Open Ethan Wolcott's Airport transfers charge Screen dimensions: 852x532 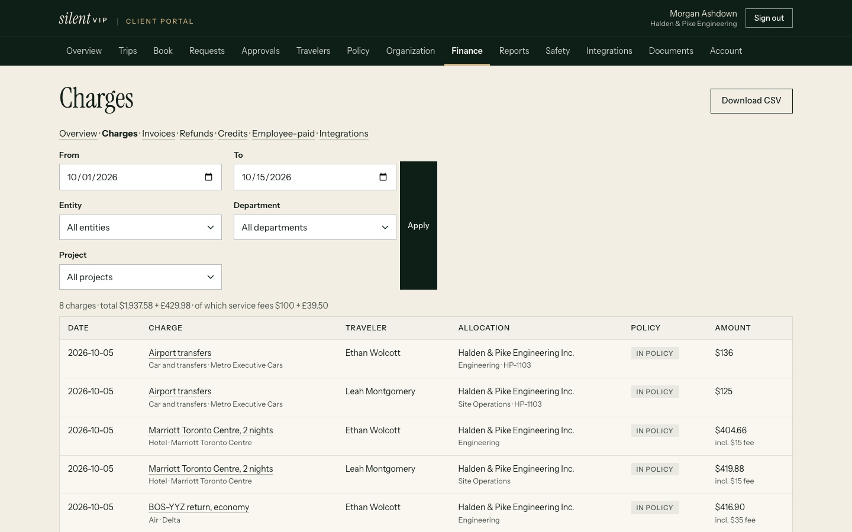pos(180,353)
